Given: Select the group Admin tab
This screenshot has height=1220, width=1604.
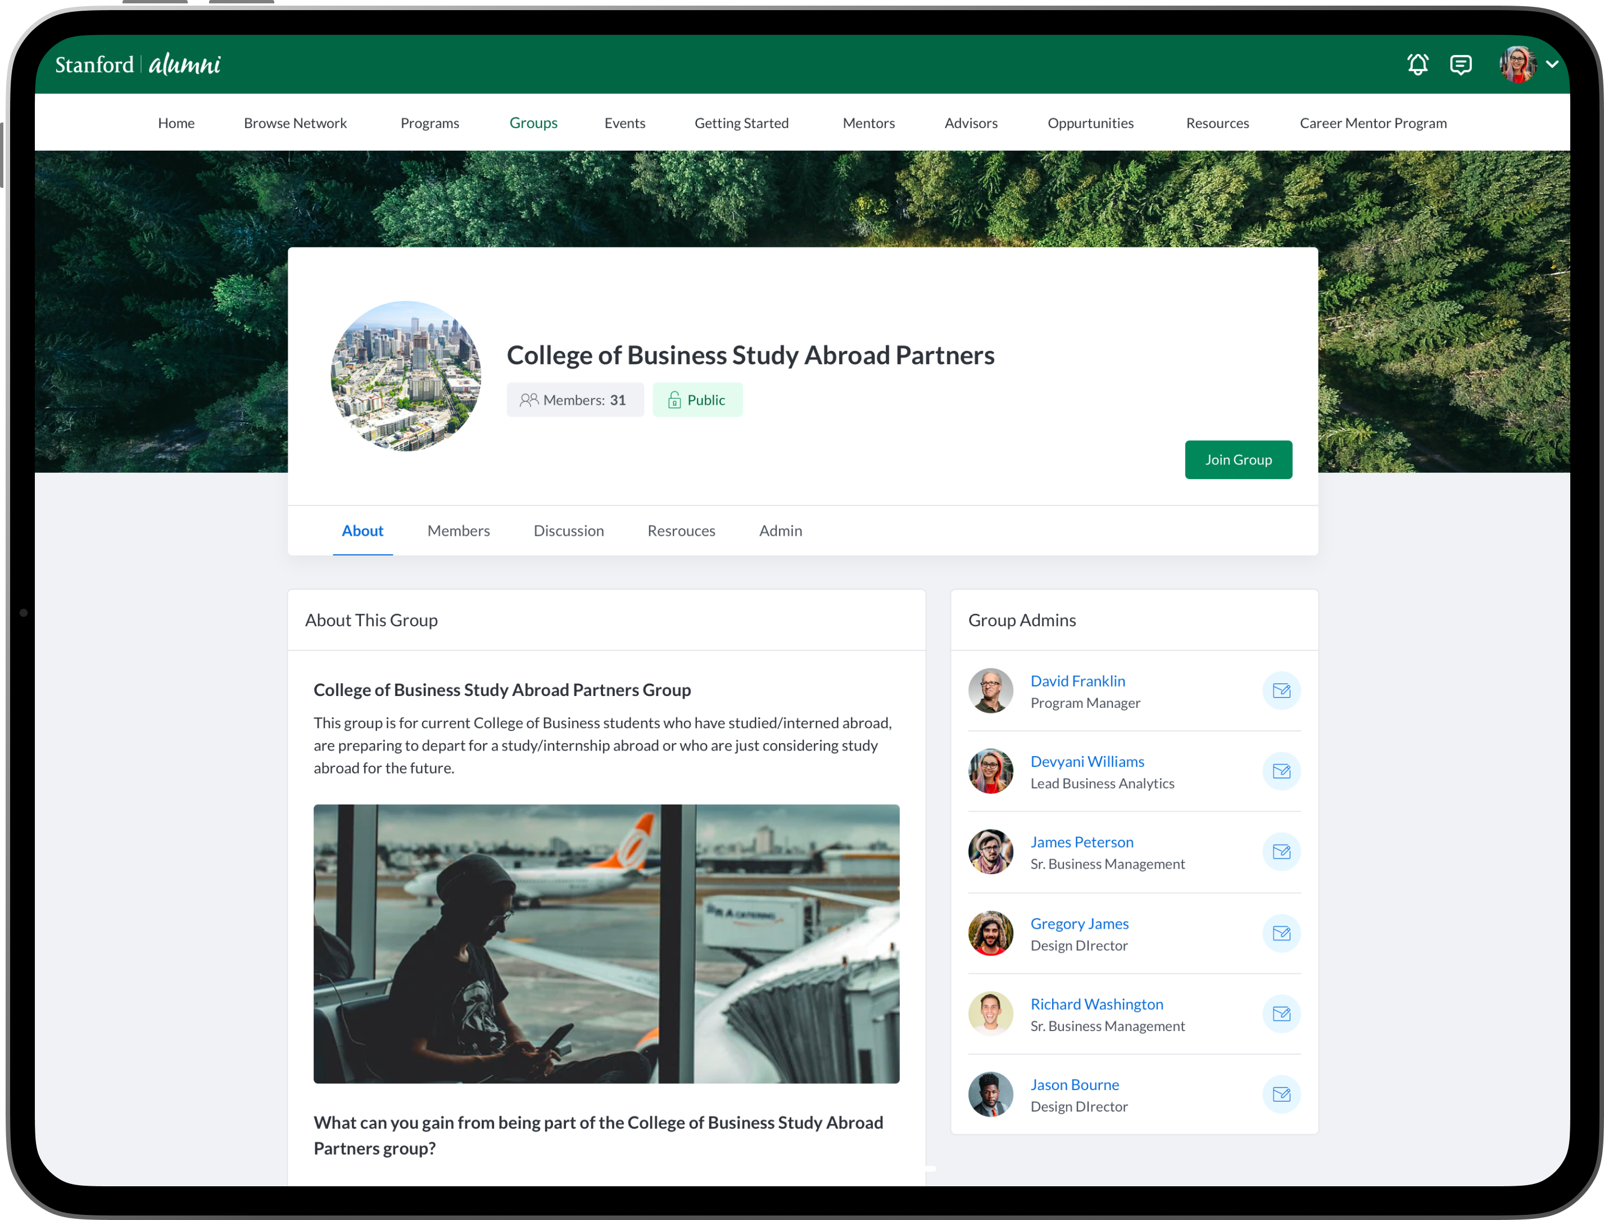Looking at the screenshot, I should click(x=780, y=531).
